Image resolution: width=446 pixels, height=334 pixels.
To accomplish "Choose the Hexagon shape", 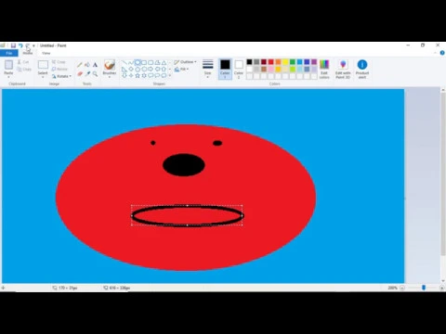I will point(144,70).
